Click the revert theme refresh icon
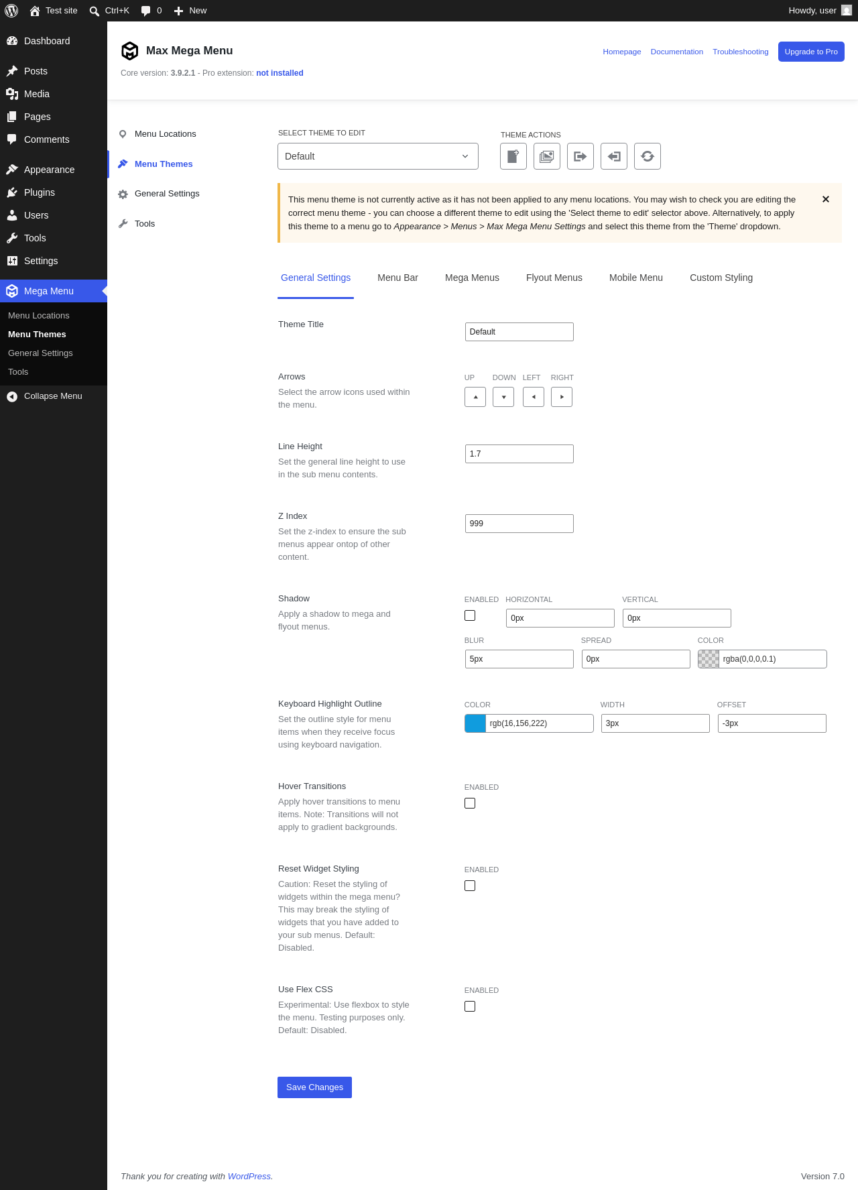This screenshot has width=858, height=1190. click(648, 156)
